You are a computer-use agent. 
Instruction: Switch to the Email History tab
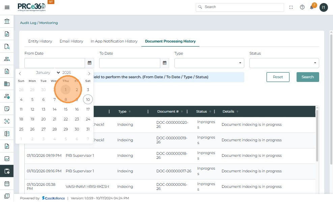[x=71, y=41]
